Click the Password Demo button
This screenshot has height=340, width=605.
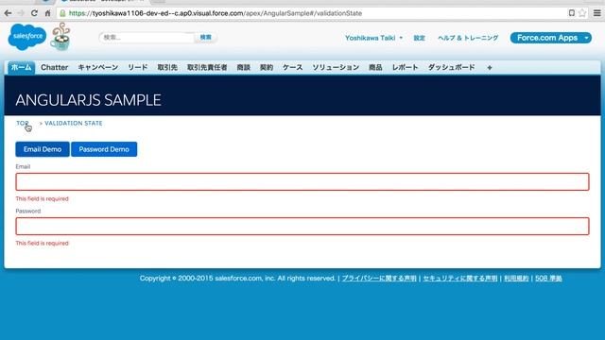point(104,149)
